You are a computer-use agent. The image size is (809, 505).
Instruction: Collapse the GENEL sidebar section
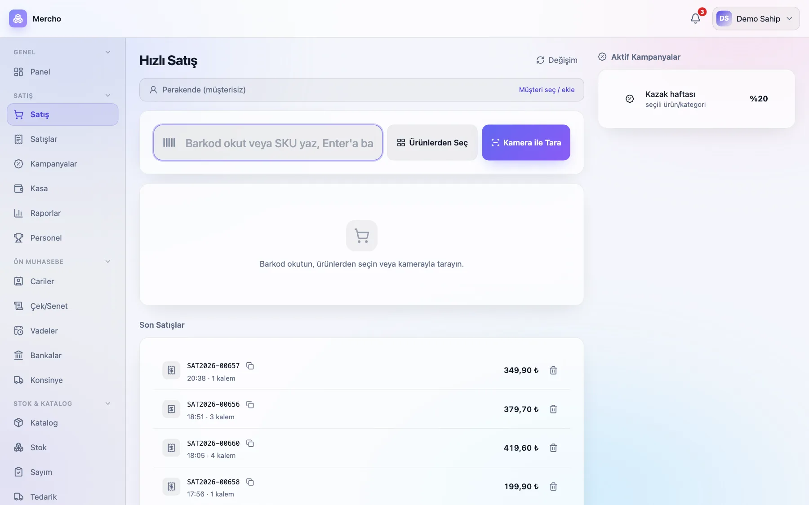pyautogui.click(x=108, y=52)
